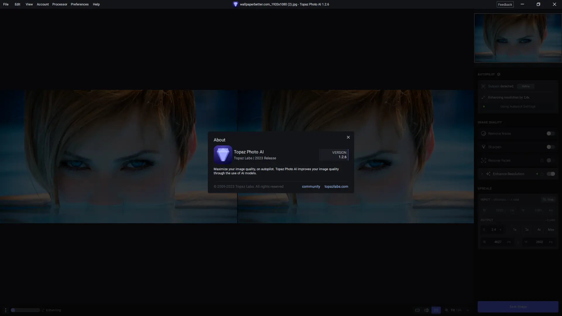Select split view layout icon
The image size is (562, 316).
427,310
